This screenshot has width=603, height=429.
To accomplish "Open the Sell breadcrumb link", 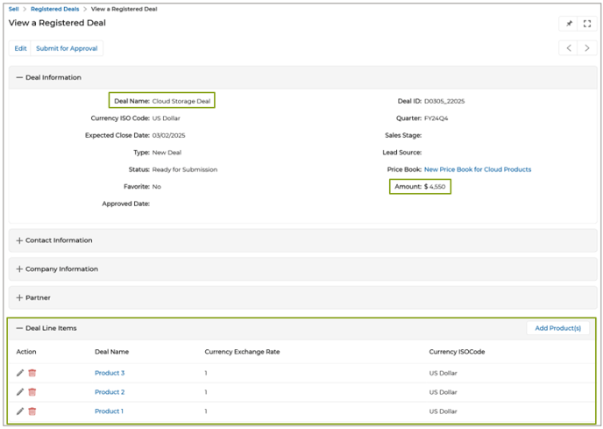I will click(x=13, y=9).
